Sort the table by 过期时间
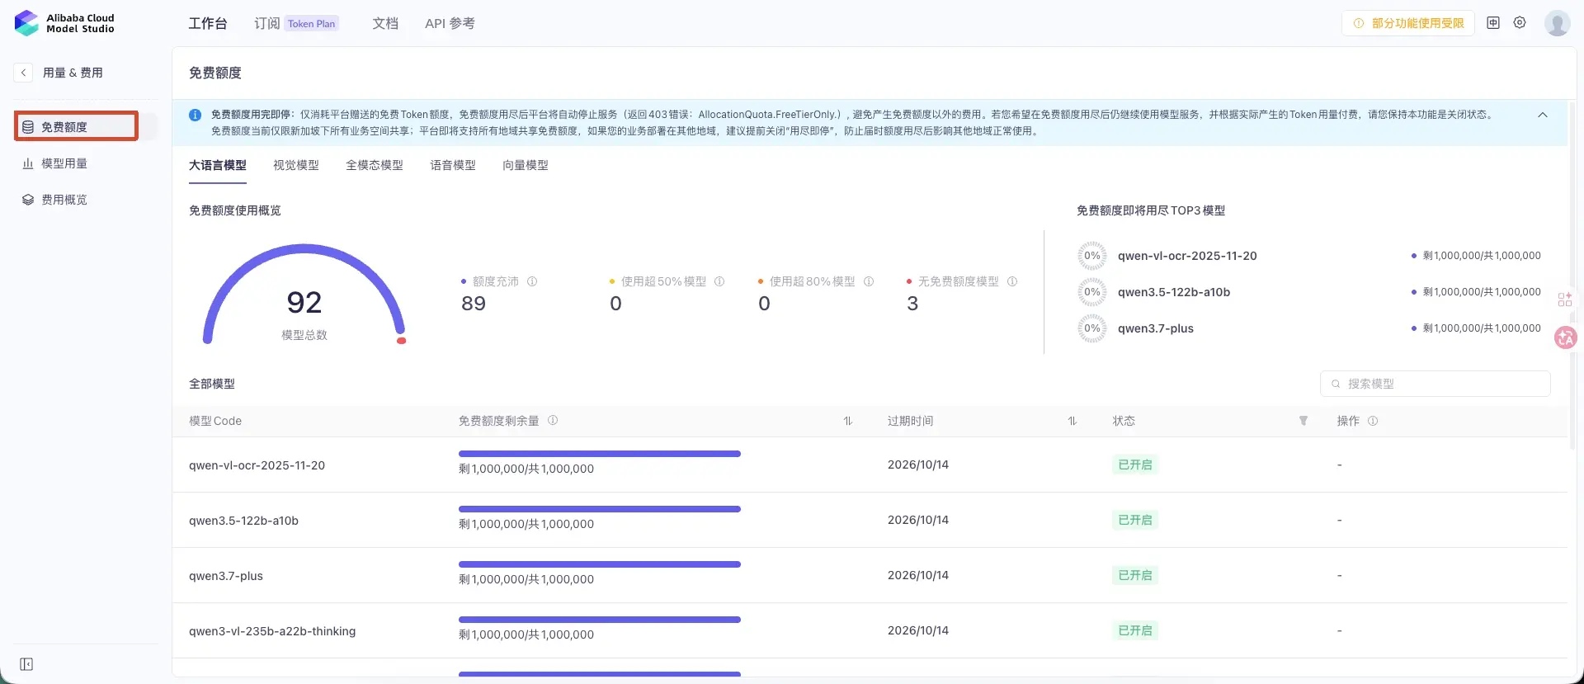Viewport: 1584px width, 684px height. (x=1072, y=421)
